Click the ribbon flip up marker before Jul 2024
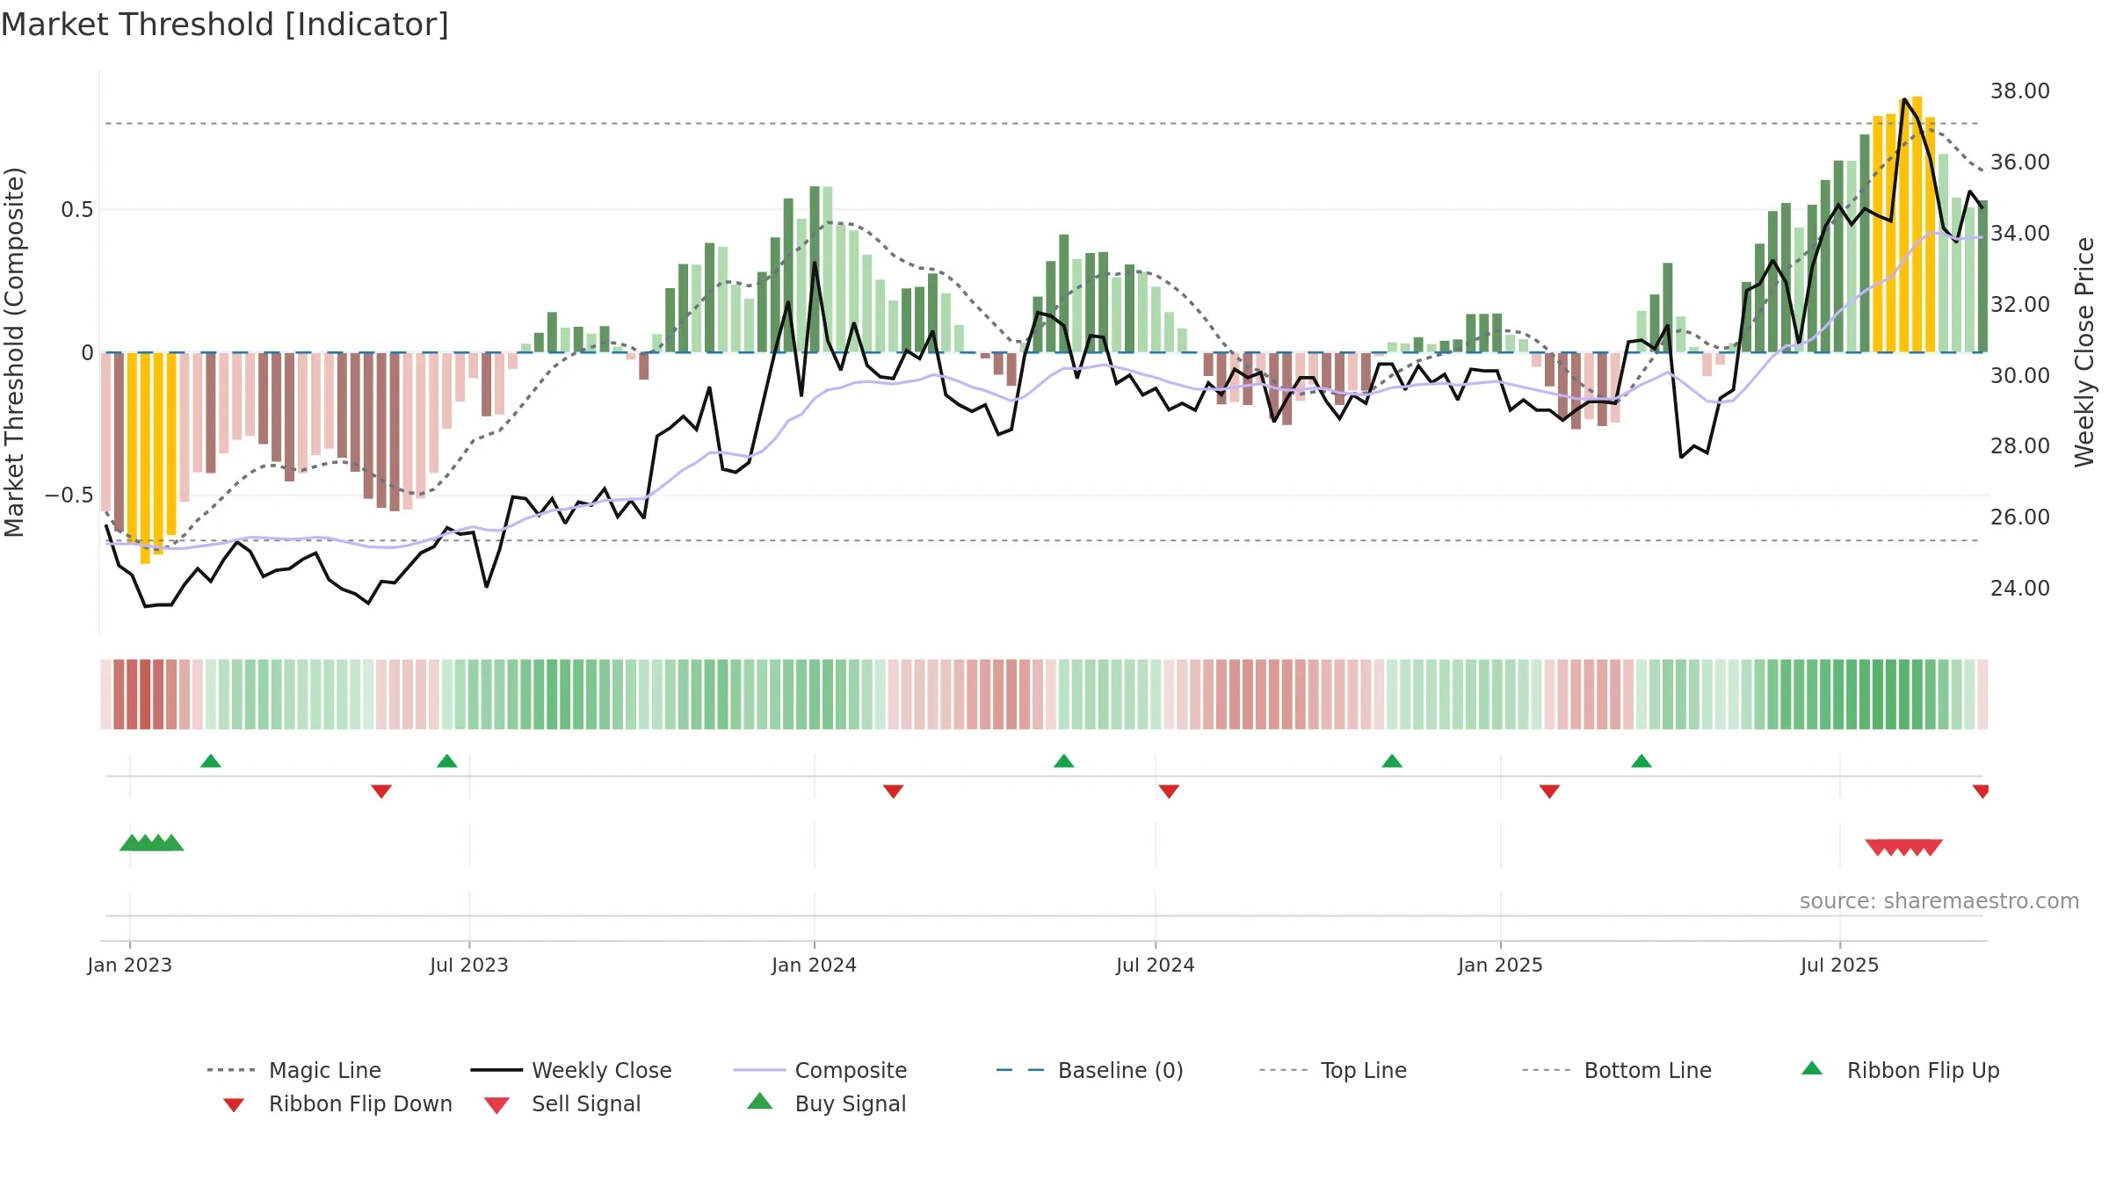2109x1186 pixels. [x=1064, y=761]
